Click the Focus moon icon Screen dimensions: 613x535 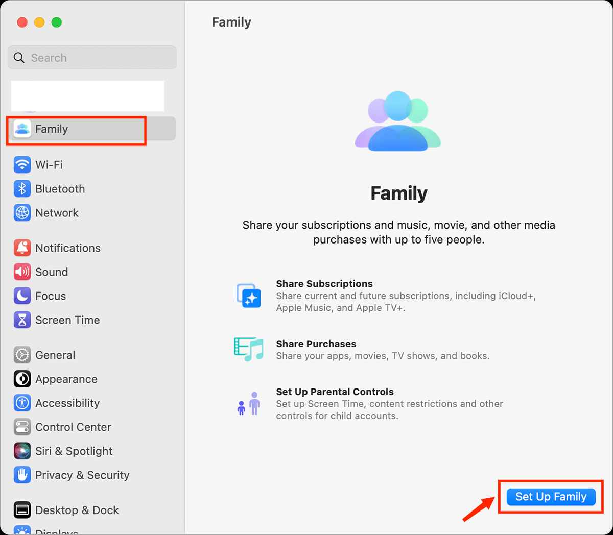tap(22, 296)
